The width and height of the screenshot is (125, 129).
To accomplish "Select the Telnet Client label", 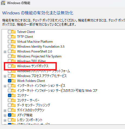I will coord(26,32).
